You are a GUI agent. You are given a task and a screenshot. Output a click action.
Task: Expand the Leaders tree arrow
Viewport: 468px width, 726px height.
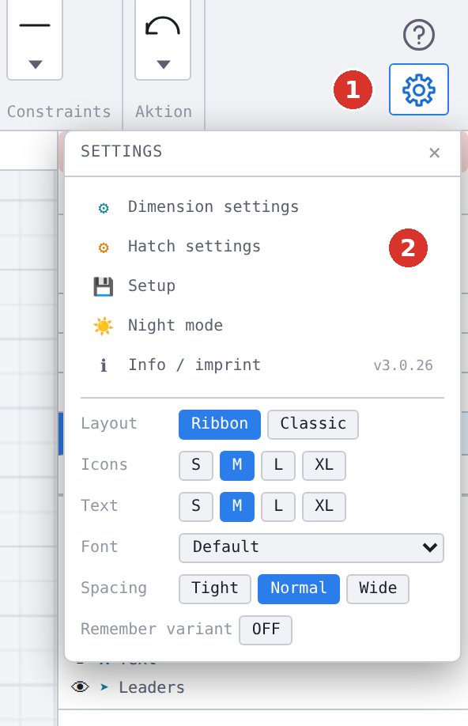click(104, 687)
